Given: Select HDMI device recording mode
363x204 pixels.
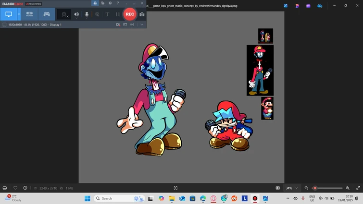Looking at the screenshot, I should 30,14.
